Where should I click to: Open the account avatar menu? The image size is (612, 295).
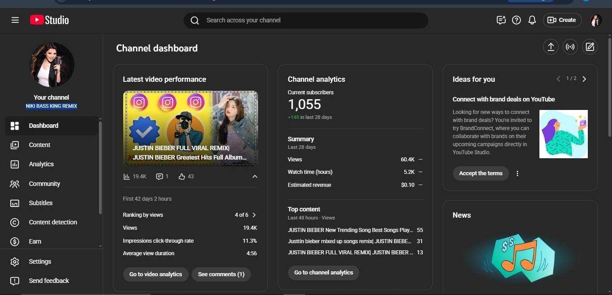pos(595,20)
